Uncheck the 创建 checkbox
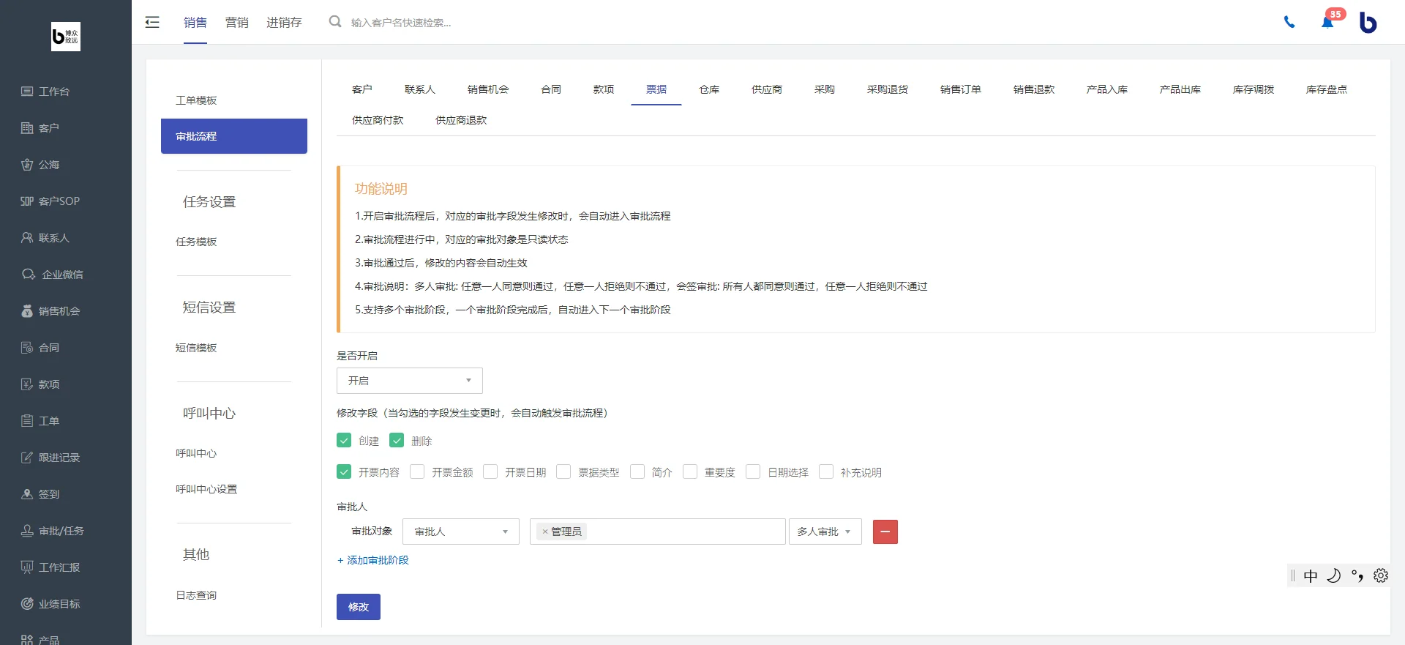Viewport: 1405px width, 645px height. pos(344,440)
